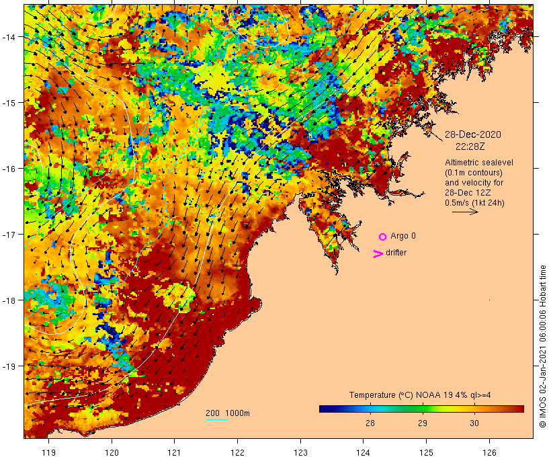Click the 'Altimetric sealevel' text
The image size is (551, 457).
pyautogui.click(x=479, y=163)
